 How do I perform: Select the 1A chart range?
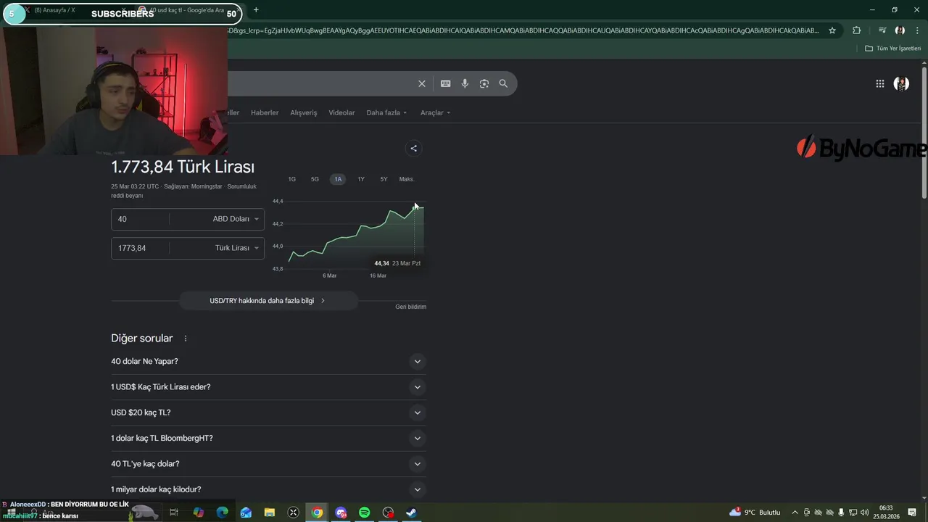pos(338,179)
